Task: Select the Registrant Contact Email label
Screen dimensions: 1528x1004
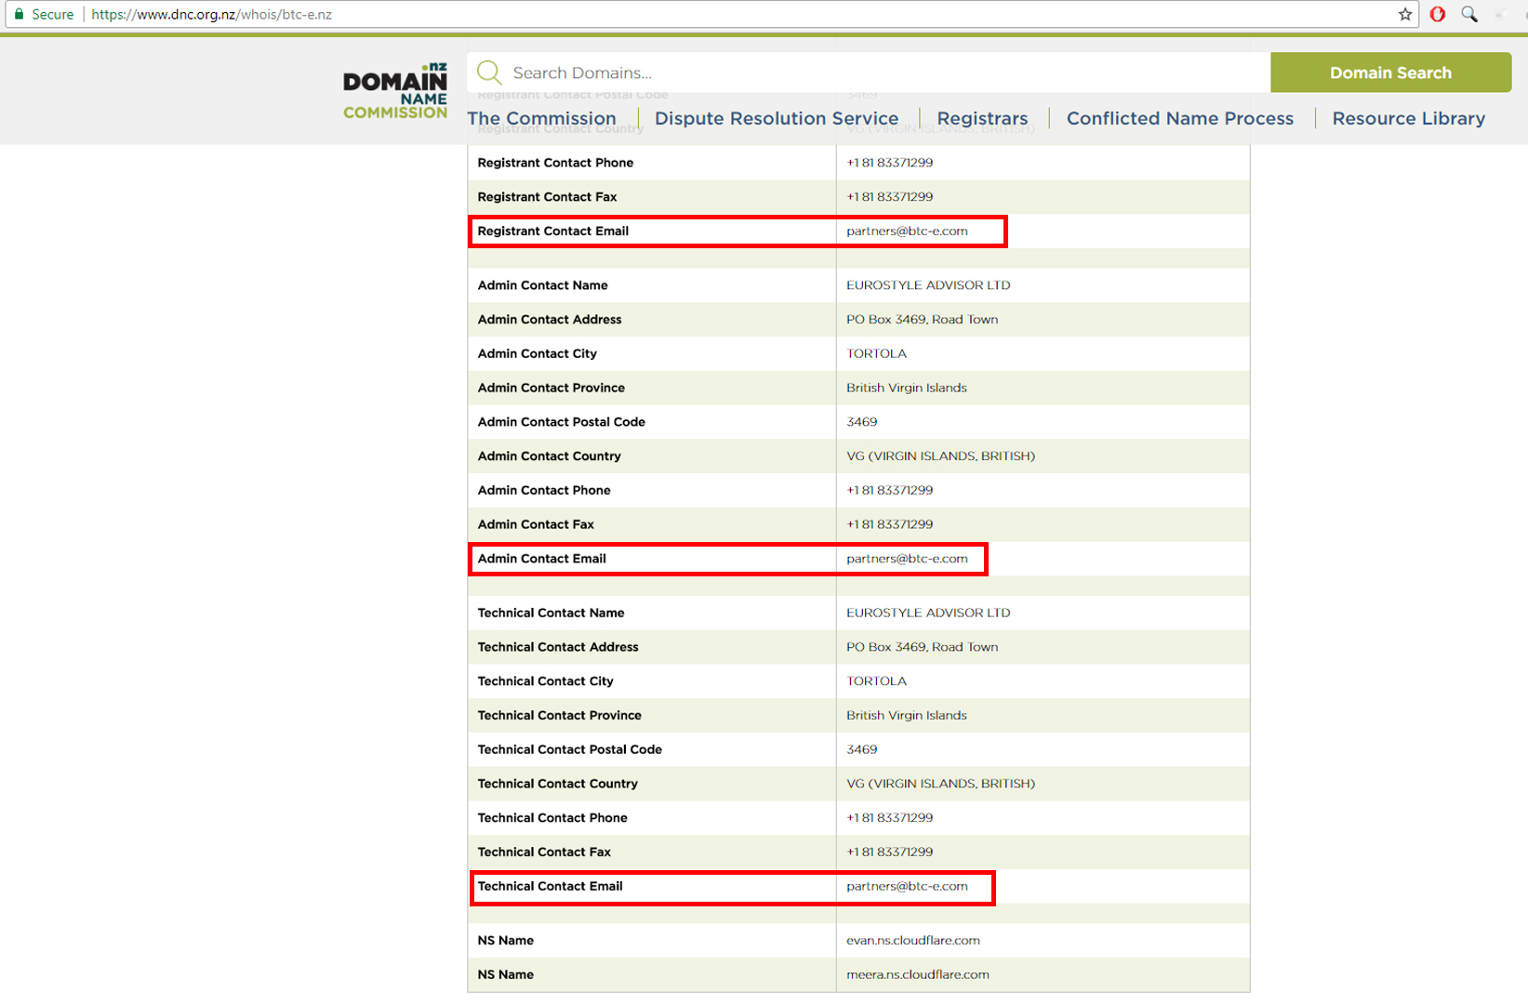Action: tap(553, 231)
